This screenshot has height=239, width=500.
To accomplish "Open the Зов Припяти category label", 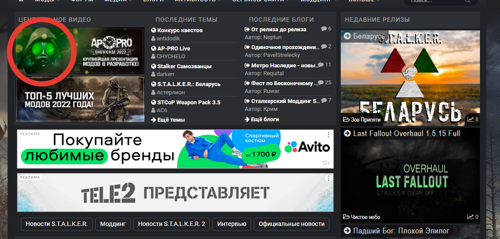I will (x=365, y=120).
